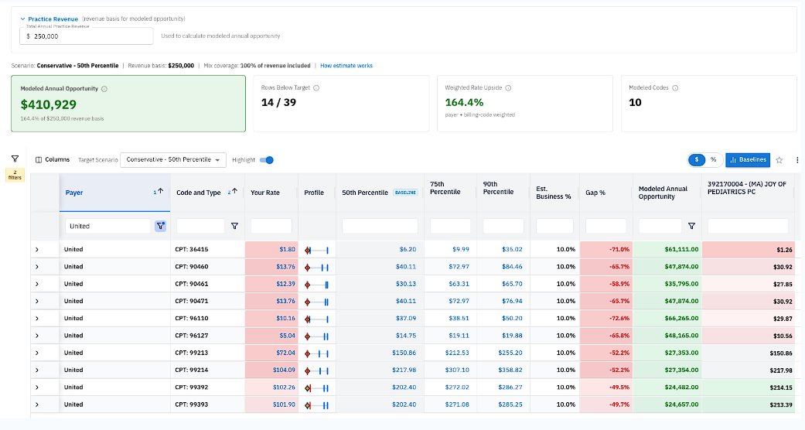Expand the CPT: 99393 row
This screenshot has height=430, width=805.
click(37, 404)
